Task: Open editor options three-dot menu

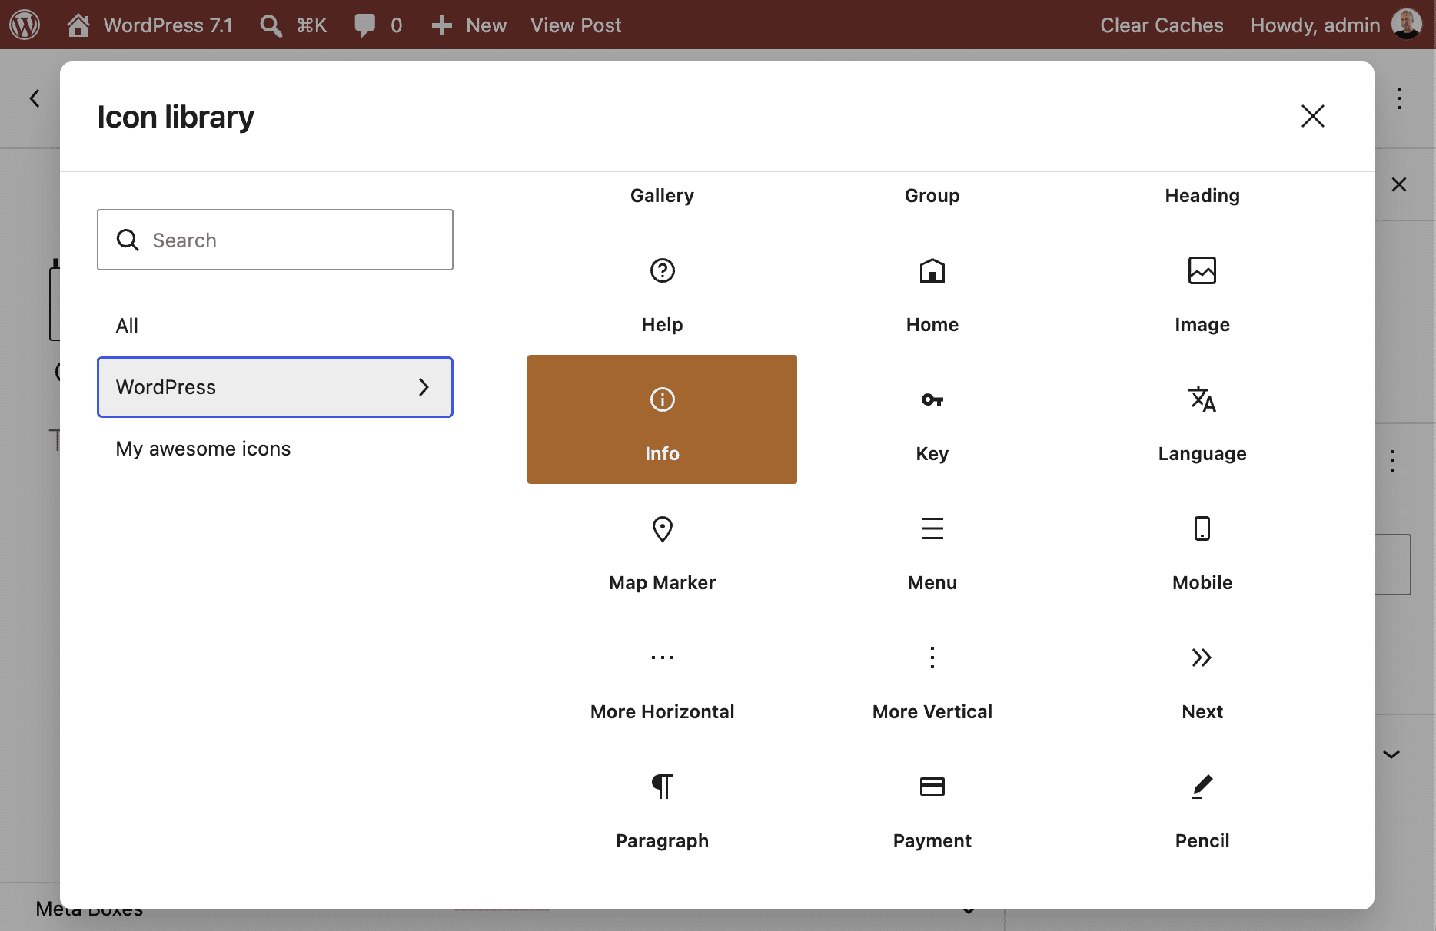Action: [1399, 98]
